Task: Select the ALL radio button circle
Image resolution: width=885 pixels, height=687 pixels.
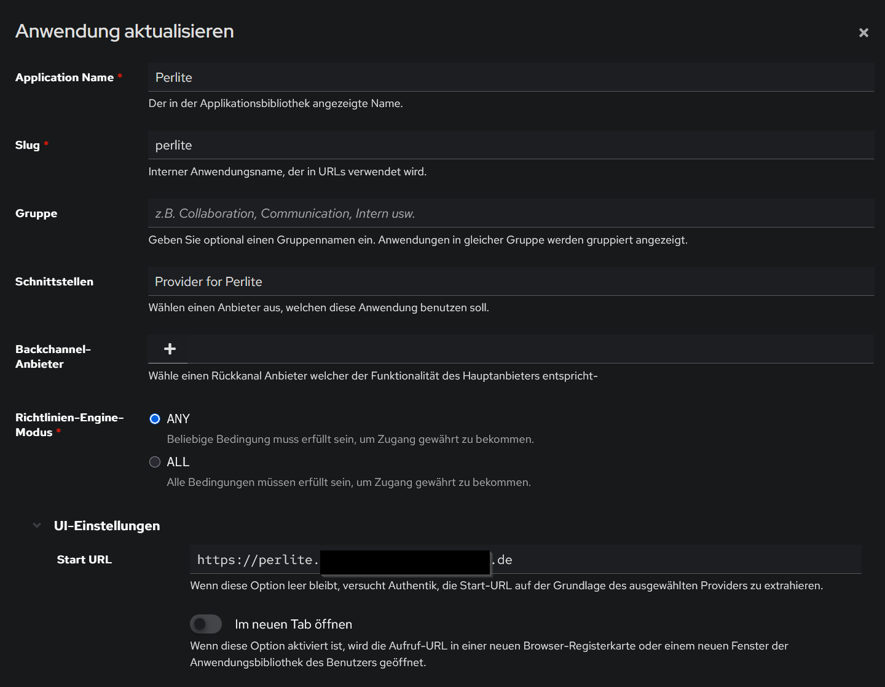Action: pyautogui.click(x=155, y=462)
